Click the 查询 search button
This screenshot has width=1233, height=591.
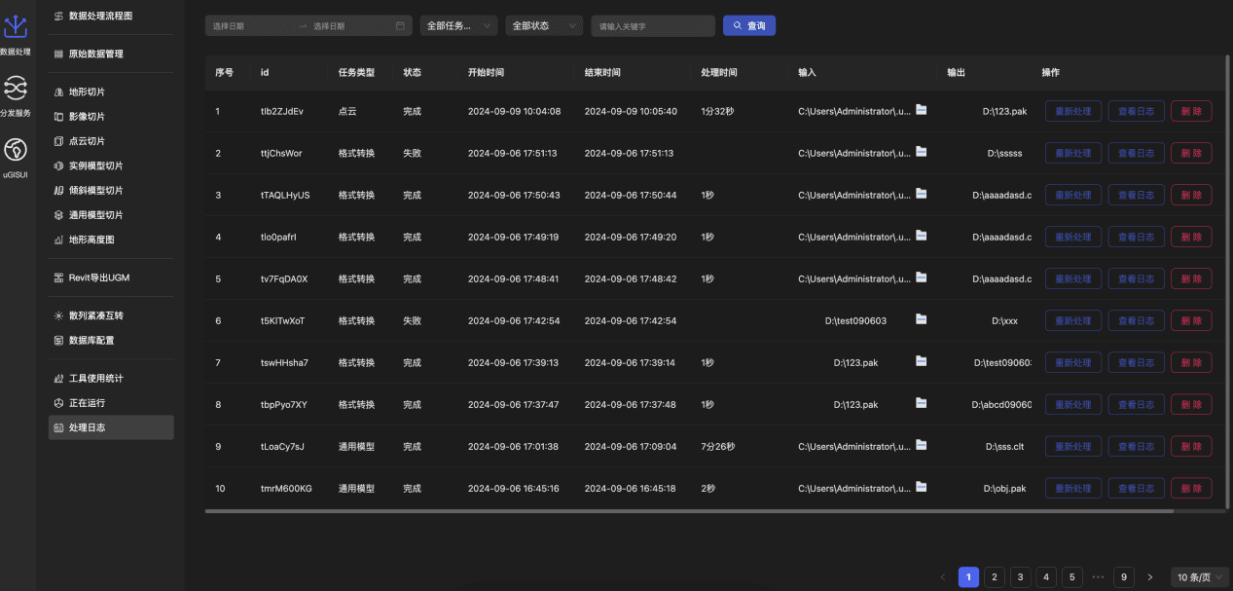point(748,26)
